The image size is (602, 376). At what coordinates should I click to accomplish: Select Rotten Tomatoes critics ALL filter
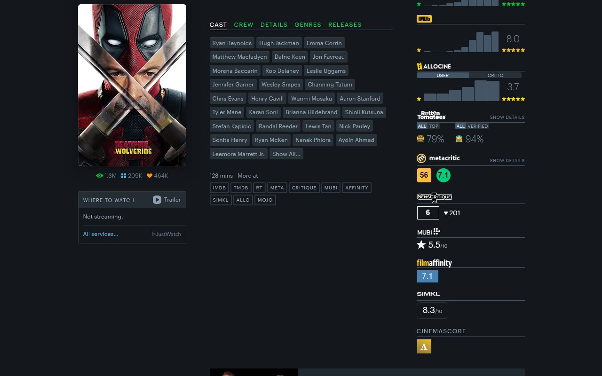click(x=422, y=126)
